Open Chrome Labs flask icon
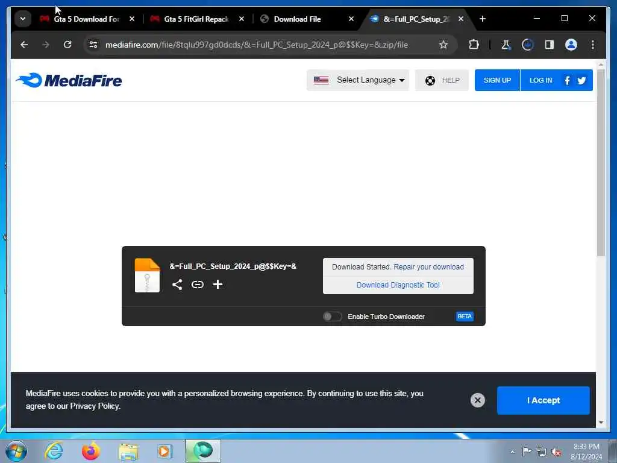This screenshot has width=617, height=463. click(506, 45)
